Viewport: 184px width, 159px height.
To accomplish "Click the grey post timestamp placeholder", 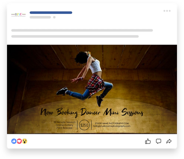I will click(40, 17).
